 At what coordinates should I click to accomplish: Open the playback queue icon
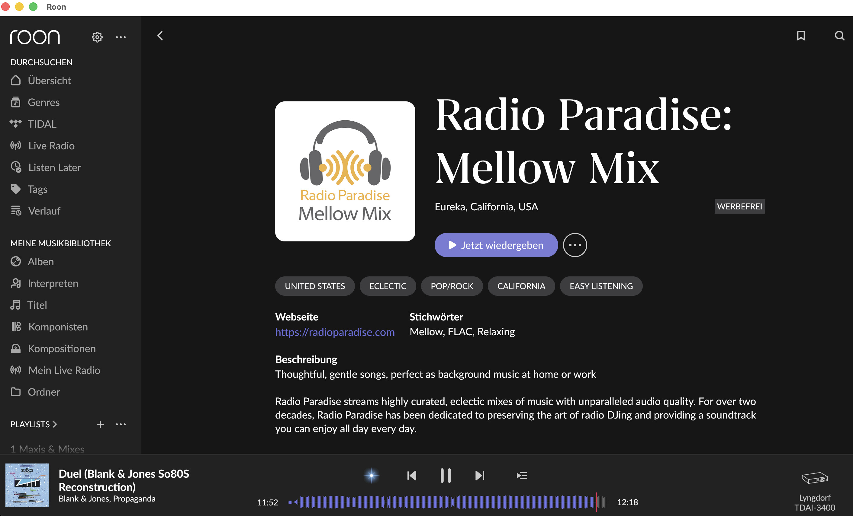tap(521, 476)
